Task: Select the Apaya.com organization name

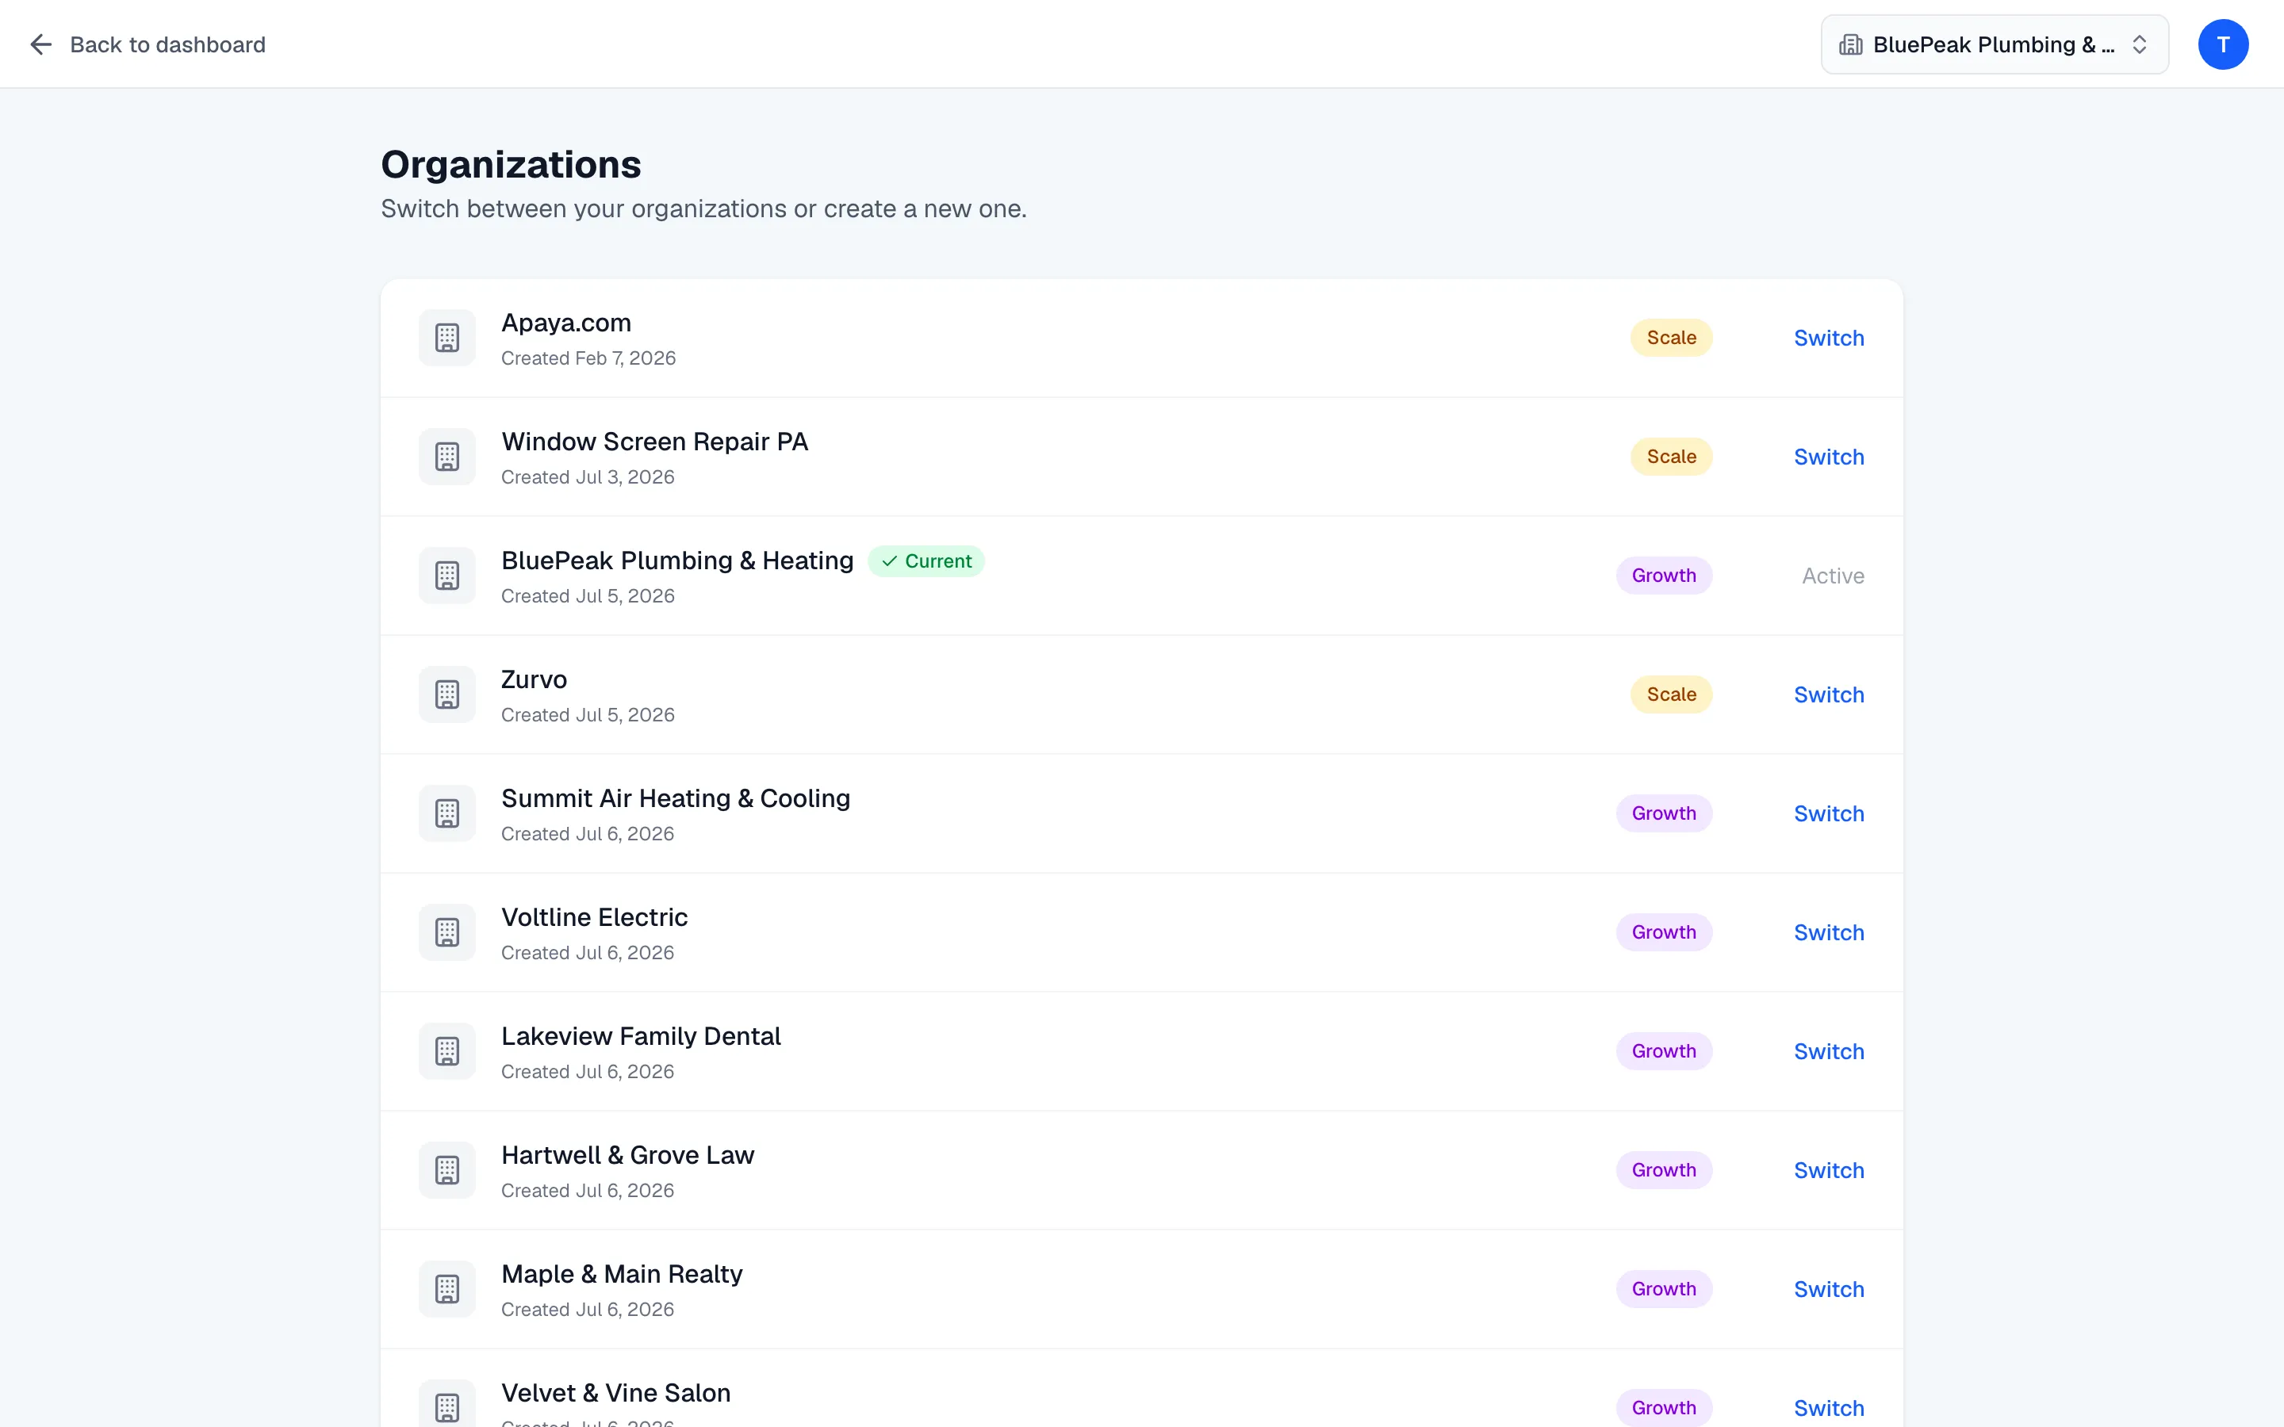Action: (x=566, y=323)
